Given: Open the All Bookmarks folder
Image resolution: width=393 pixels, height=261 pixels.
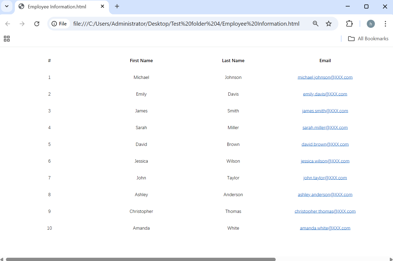Looking at the screenshot, I should pyautogui.click(x=368, y=39).
